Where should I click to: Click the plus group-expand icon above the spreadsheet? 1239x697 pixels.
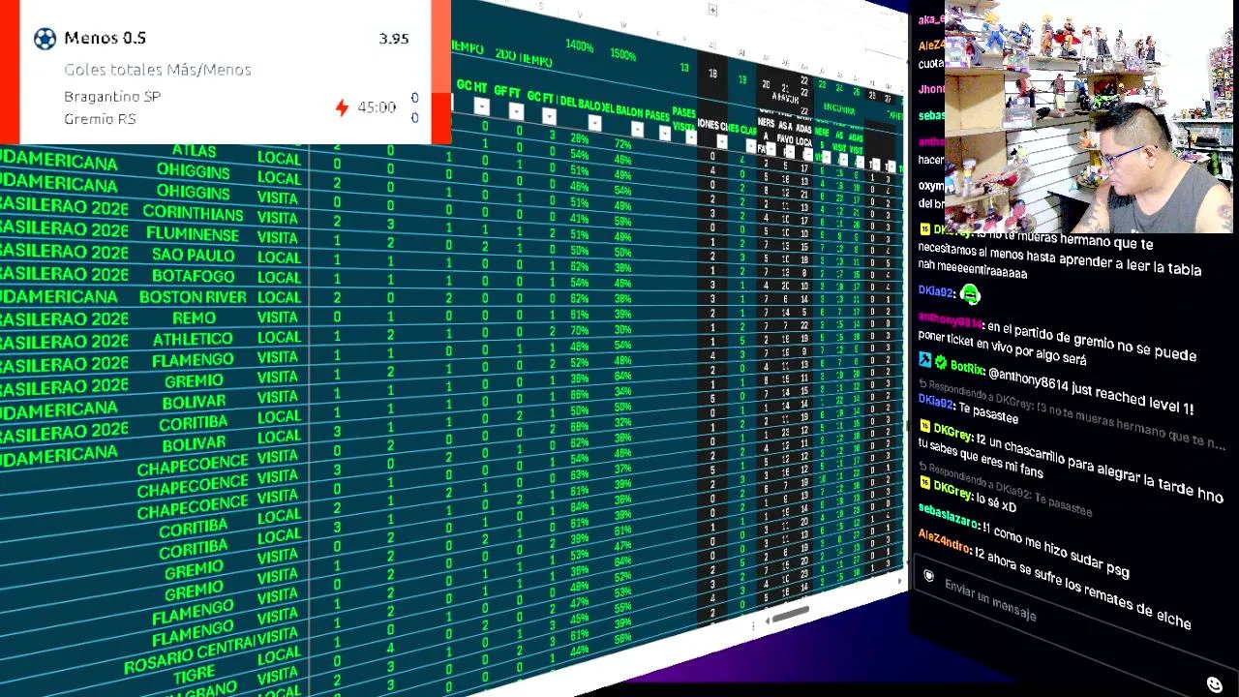712,11
